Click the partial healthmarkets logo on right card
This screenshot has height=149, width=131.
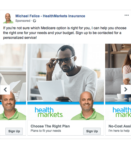122,112
